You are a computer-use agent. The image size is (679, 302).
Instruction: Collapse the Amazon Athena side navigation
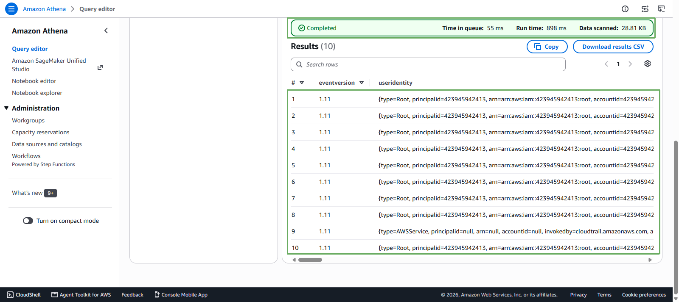(106, 30)
